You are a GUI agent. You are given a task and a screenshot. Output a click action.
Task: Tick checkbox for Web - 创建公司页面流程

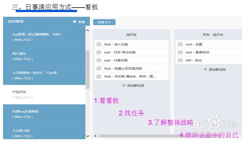pos(99,68)
